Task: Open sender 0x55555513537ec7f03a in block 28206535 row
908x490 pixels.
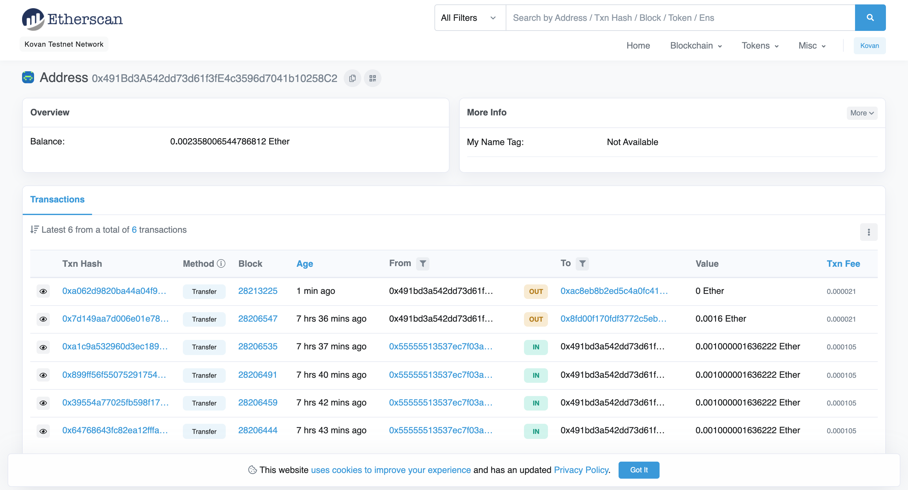Action: (441, 346)
